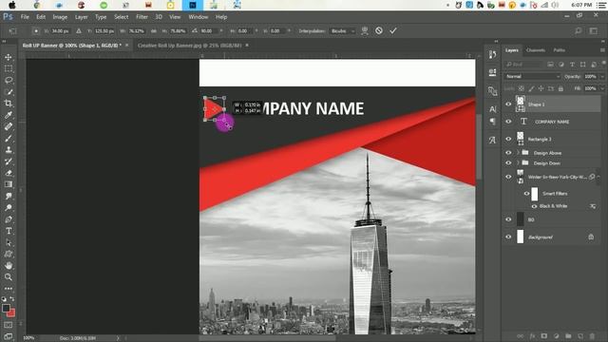Select the Path Selection tool
The height and width of the screenshot is (342, 608).
[9, 243]
